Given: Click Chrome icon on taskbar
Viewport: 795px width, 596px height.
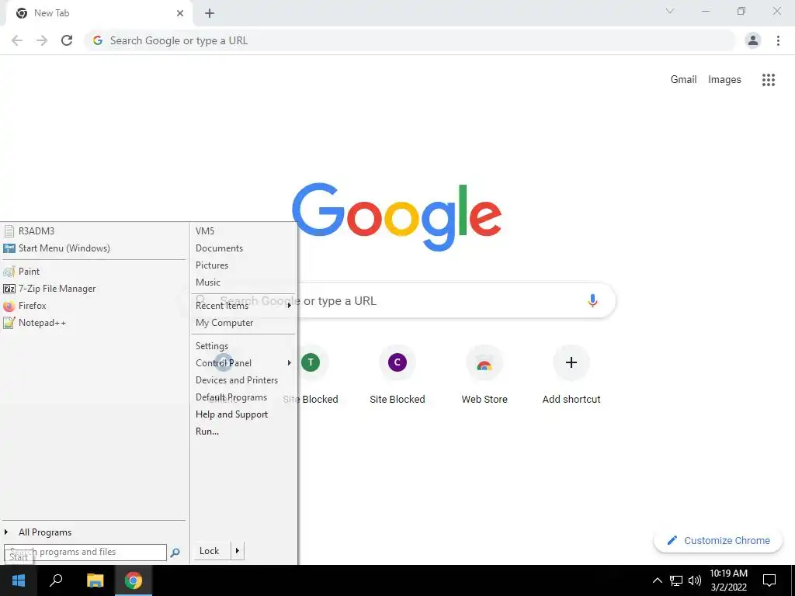Looking at the screenshot, I should [134, 580].
